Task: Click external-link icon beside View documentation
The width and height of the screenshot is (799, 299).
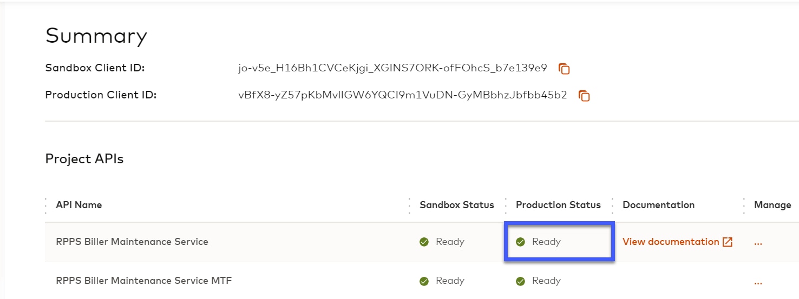Action: [x=728, y=242]
